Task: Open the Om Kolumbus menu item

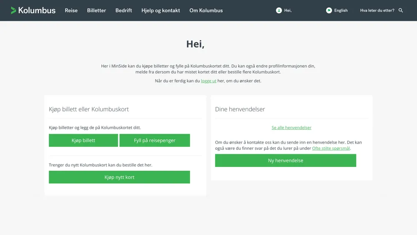Action: [206, 10]
